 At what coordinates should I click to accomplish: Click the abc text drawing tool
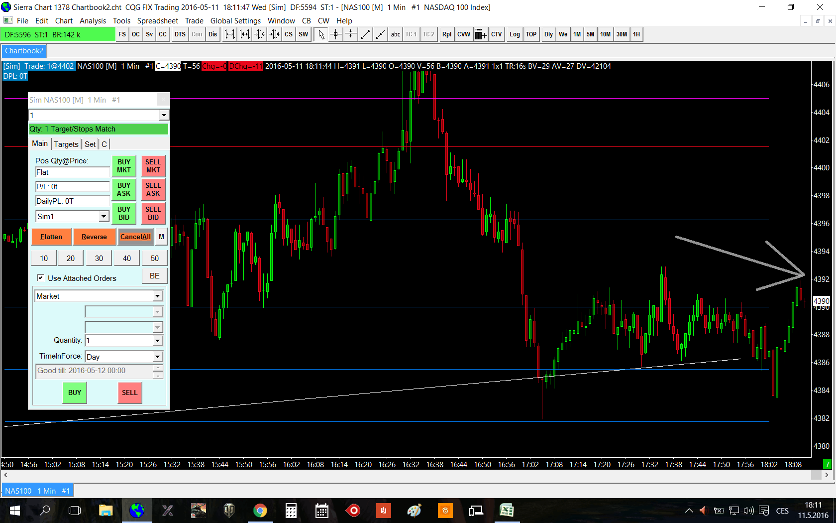(x=395, y=34)
